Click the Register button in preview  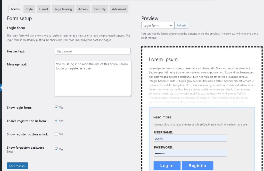(197, 166)
